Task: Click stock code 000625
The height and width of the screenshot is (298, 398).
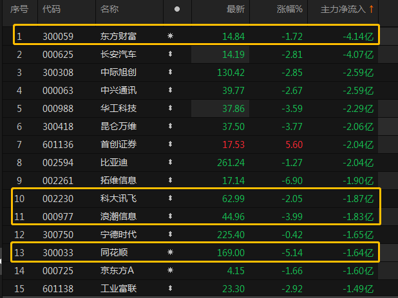Action: click(x=58, y=55)
